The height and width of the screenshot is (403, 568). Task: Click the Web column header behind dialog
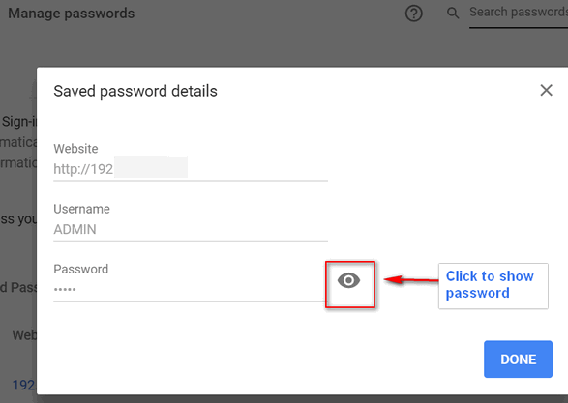click(x=24, y=335)
